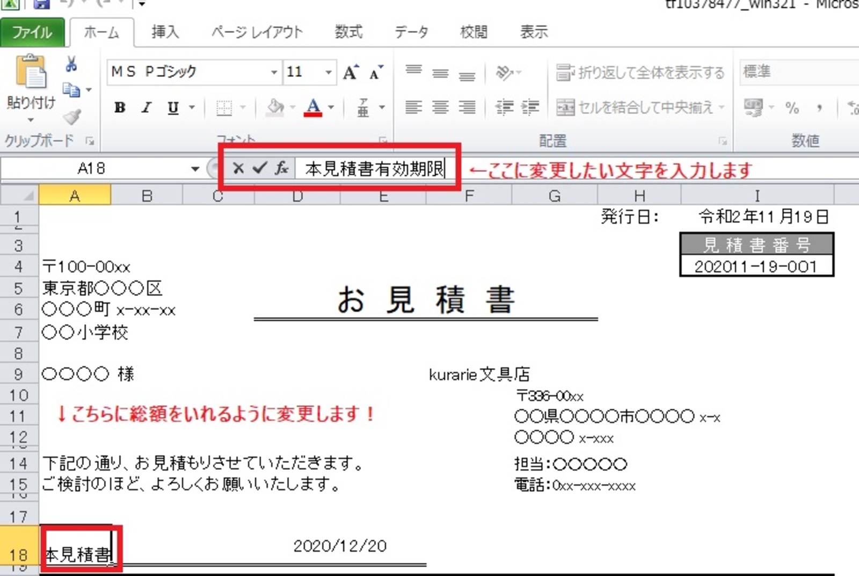The height and width of the screenshot is (576, 859).
Task: Open the fill color dropdown arrow
Action: click(293, 107)
